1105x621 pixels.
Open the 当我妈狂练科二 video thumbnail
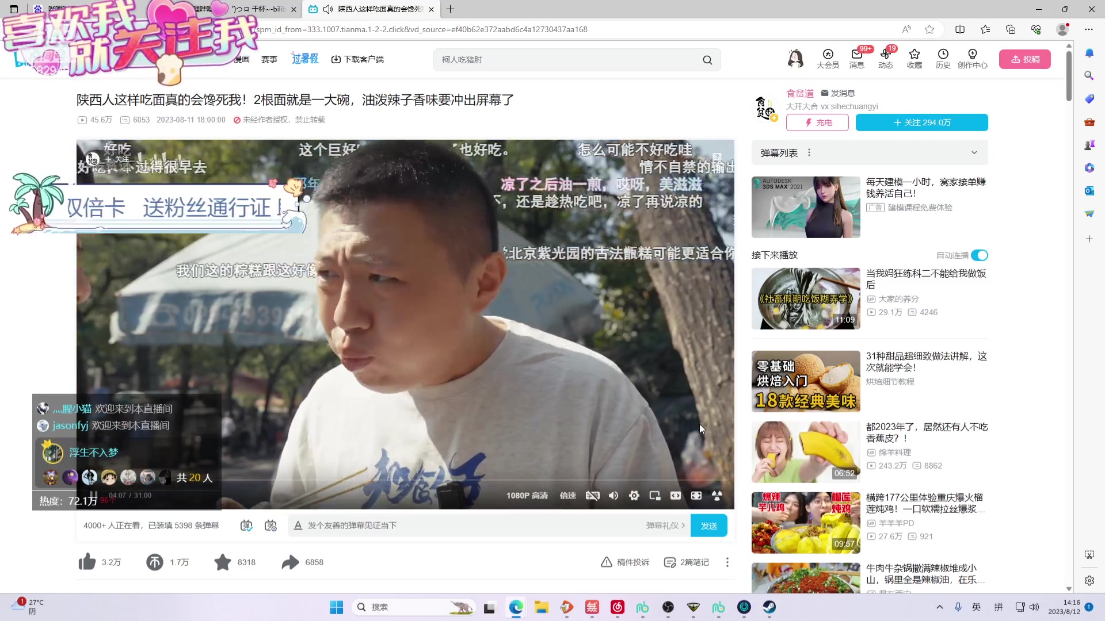806,298
